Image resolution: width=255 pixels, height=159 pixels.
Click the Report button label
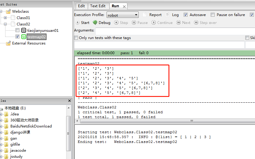(155, 15)
